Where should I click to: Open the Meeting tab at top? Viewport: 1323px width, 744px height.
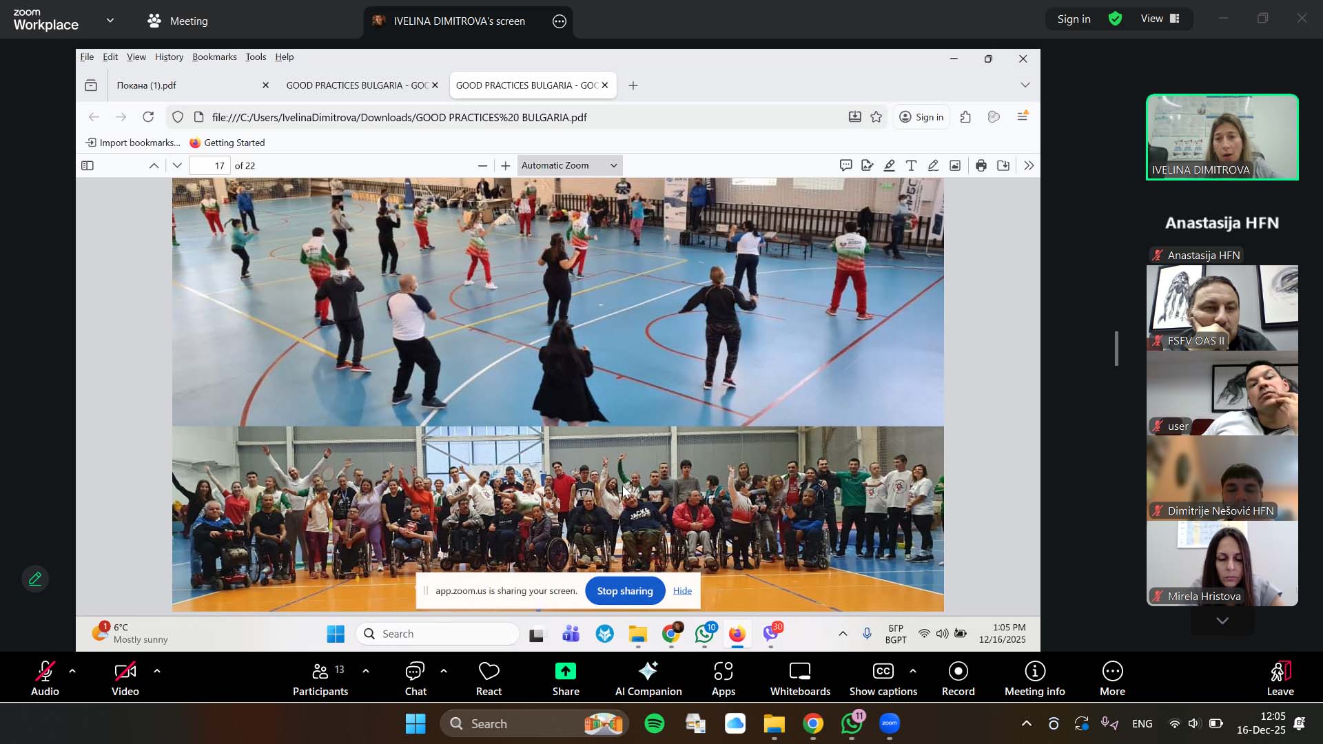coord(178,21)
